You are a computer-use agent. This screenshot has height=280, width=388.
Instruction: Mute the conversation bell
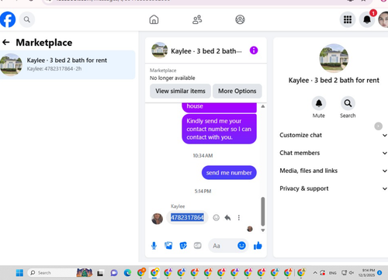click(319, 103)
